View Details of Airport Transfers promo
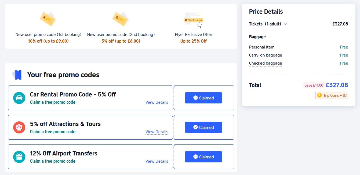The image size is (360, 175). pos(157,161)
